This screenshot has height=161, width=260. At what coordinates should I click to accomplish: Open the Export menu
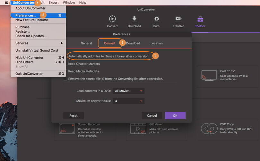pyautogui.click(x=53, y=3)
